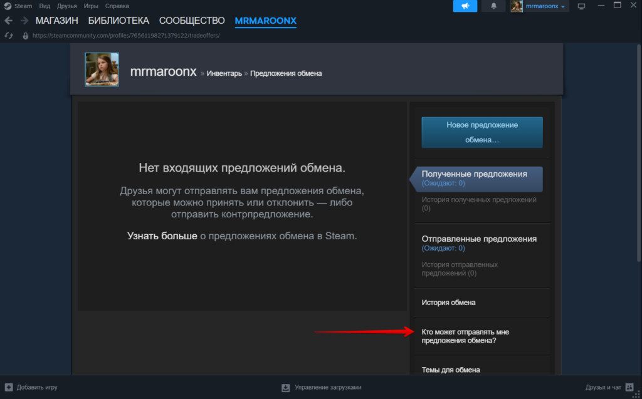
Task: Switch to the МАГАЗИН tab
Action: point(57,21)
